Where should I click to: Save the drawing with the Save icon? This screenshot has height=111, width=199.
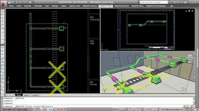pos(16,2)
